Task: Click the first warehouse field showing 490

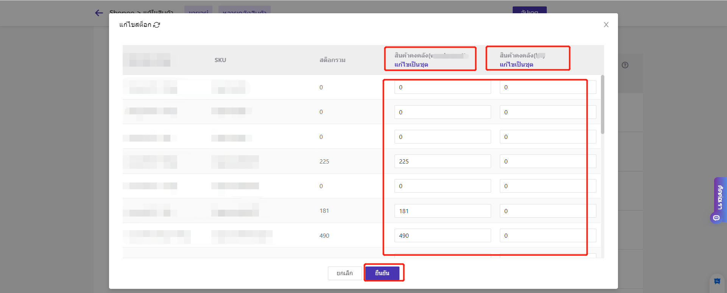Action: [442, 235]
